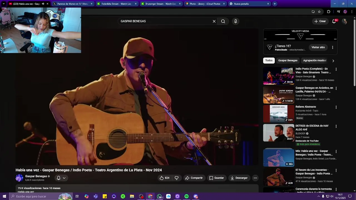This screenshot has height=200, width=356.
Task: Mute the YouTube tab via speaker icon
Action: pos(43,4)
